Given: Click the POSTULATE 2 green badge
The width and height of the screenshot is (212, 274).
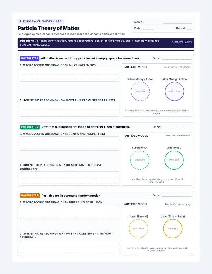Looking at the screenshot, I should 30,127.
